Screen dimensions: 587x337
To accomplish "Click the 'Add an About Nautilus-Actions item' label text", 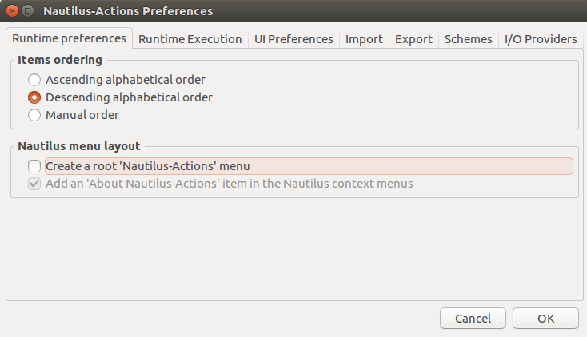I will tap(229, 184).
